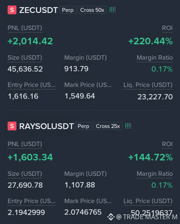This screenshot has height=224, width=180.
Task: Click the ROI label above +220.44%
Action: 167,28
